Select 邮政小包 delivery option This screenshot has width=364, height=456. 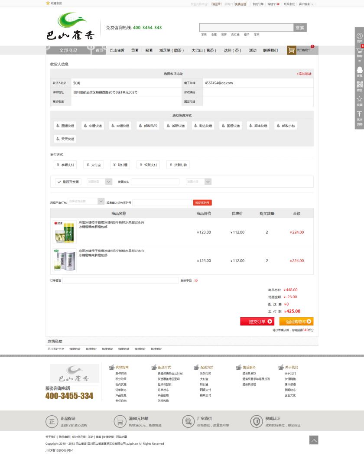point(286,126)
